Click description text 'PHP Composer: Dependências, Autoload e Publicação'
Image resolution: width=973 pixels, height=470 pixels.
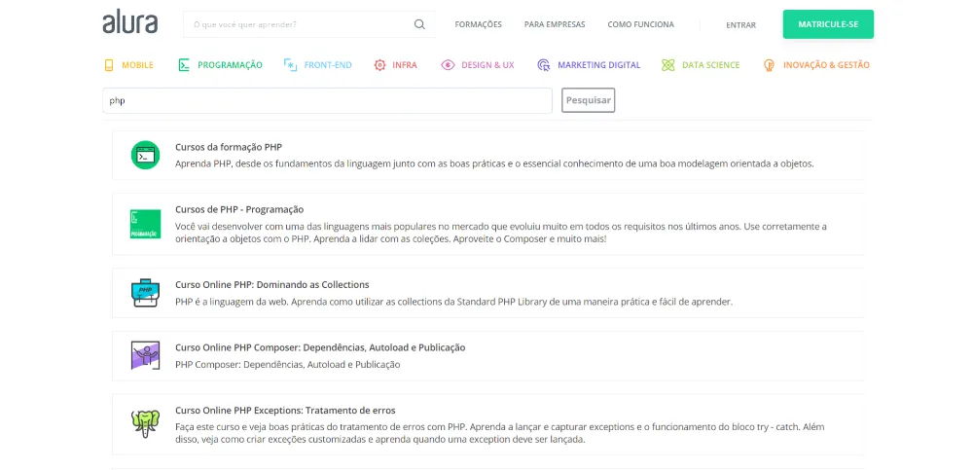point(287,365)
